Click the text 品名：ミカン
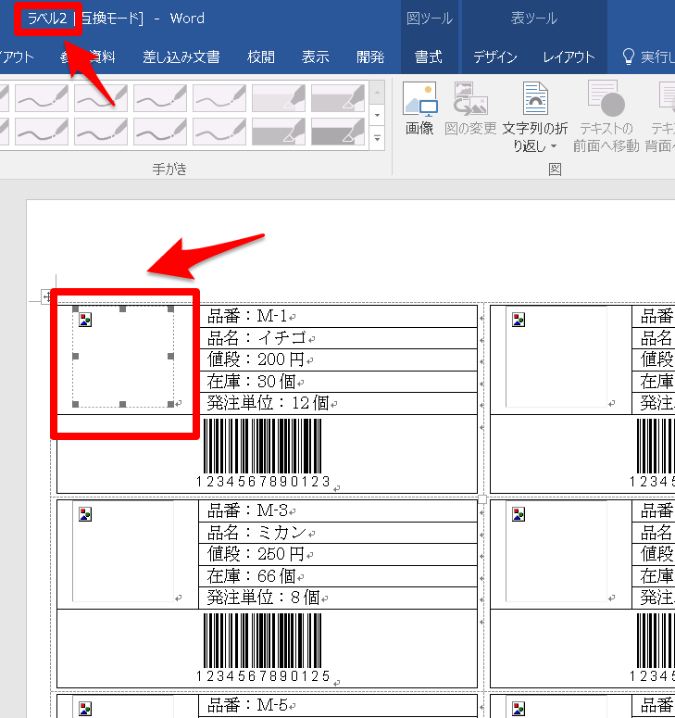Image resolution: width=675 pixels, height=718 pixels. (256, 533)
